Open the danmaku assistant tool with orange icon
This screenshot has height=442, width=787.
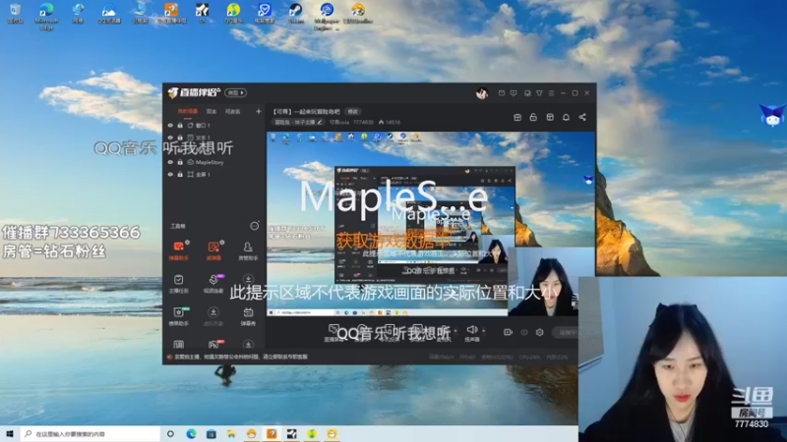pos(179,249)
